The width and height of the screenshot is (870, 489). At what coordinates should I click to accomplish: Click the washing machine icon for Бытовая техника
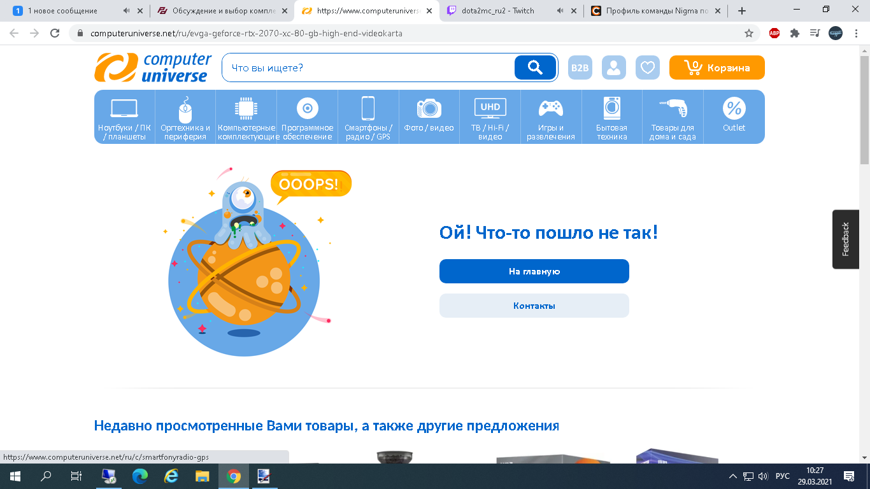pos(612,108)
